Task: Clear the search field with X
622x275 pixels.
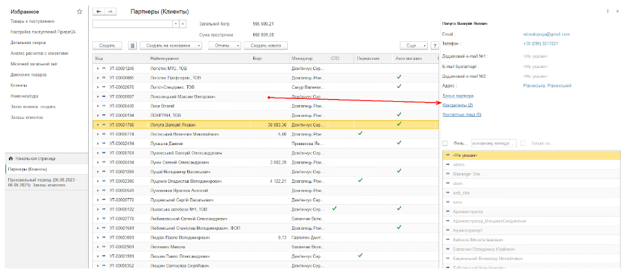Action: [182, 24]
